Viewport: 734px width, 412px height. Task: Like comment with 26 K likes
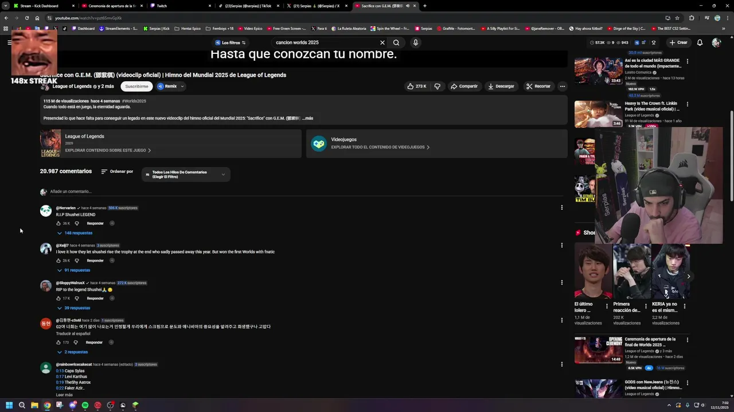[58, 260]
